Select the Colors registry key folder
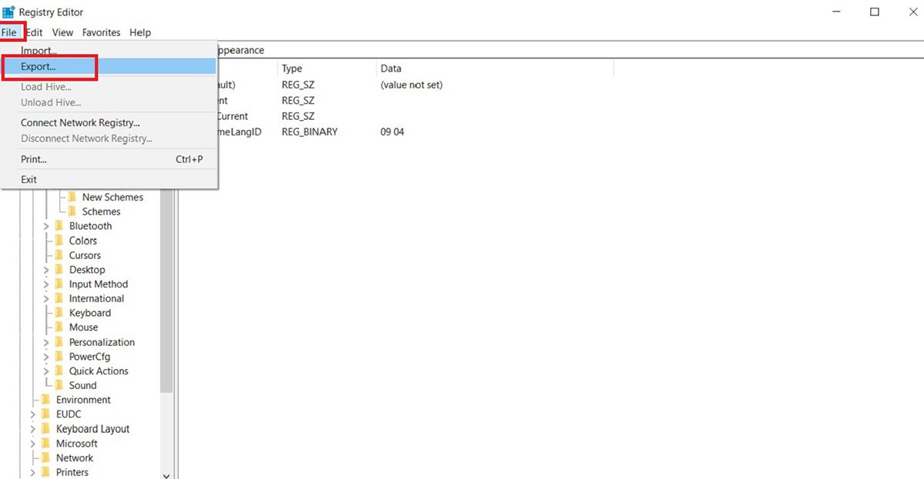 point(83,240)
